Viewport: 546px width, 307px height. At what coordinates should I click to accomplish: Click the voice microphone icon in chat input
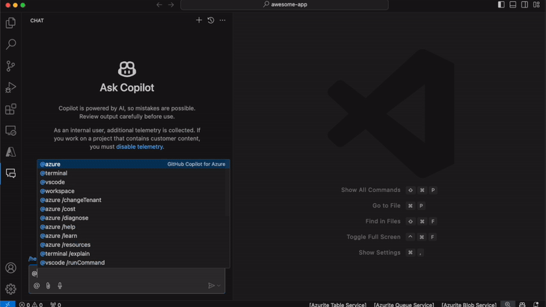[60, 286]
